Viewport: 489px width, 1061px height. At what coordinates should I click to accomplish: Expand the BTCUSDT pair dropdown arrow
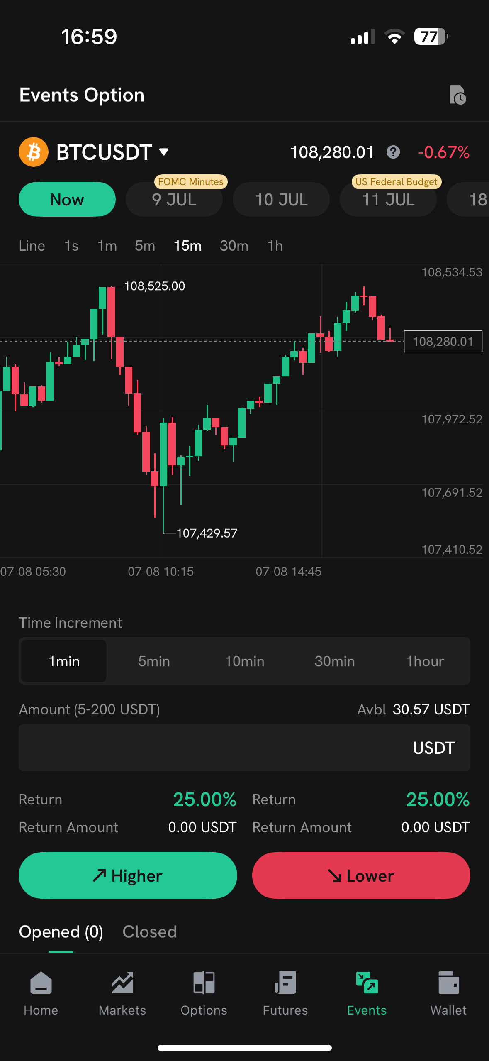pos(164,152)
